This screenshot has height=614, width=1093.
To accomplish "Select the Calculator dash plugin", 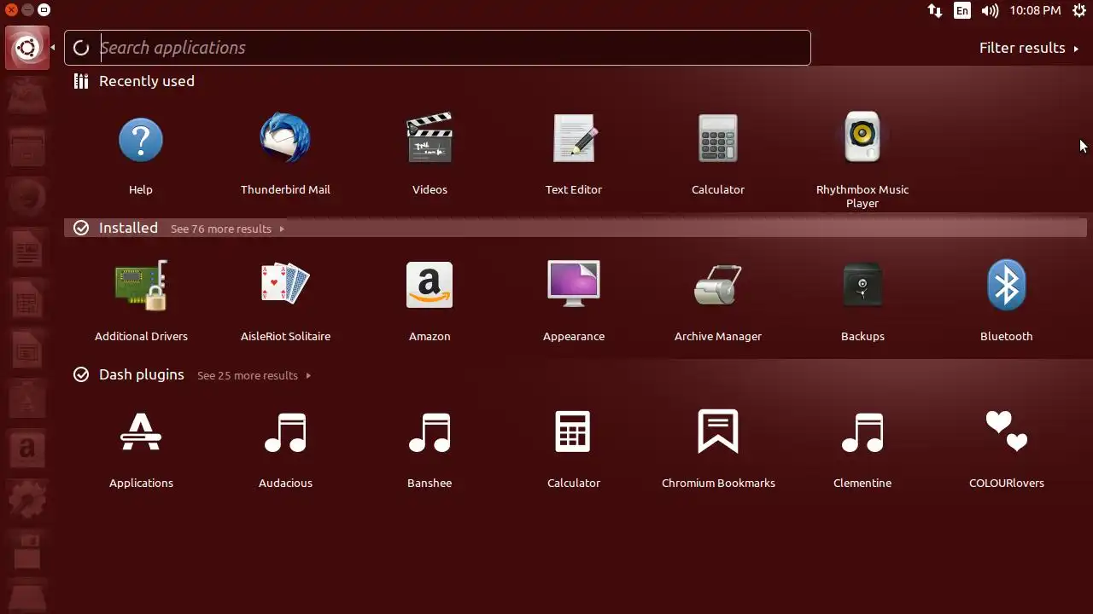I will pyautogui.click(x=574, y=432).
